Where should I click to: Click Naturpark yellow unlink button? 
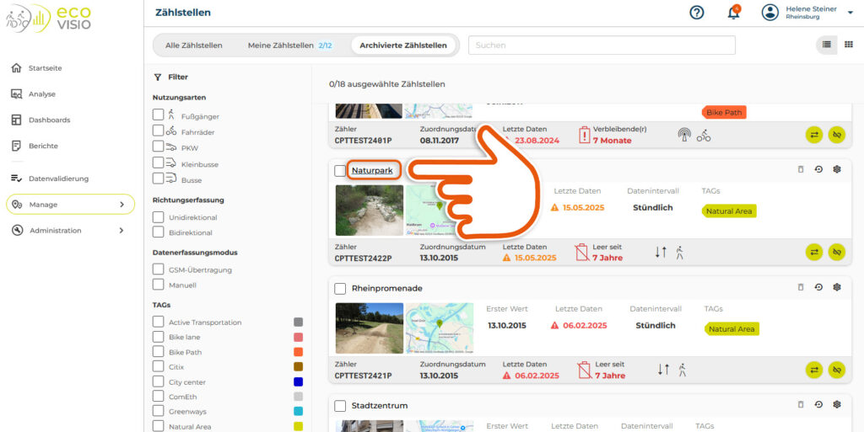(x=836, y=253)
